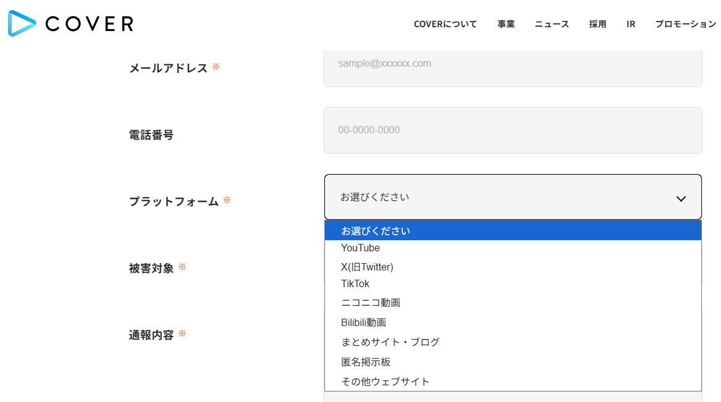The height and width of the screenshot is (402, 721).
Task: Open the 事業 menu item
Action: tap(506, 24)
